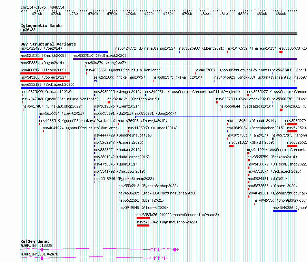Select the blue nsv1012423 variant bar
This screenshot has height=262, width=307.
pos(64,52)
